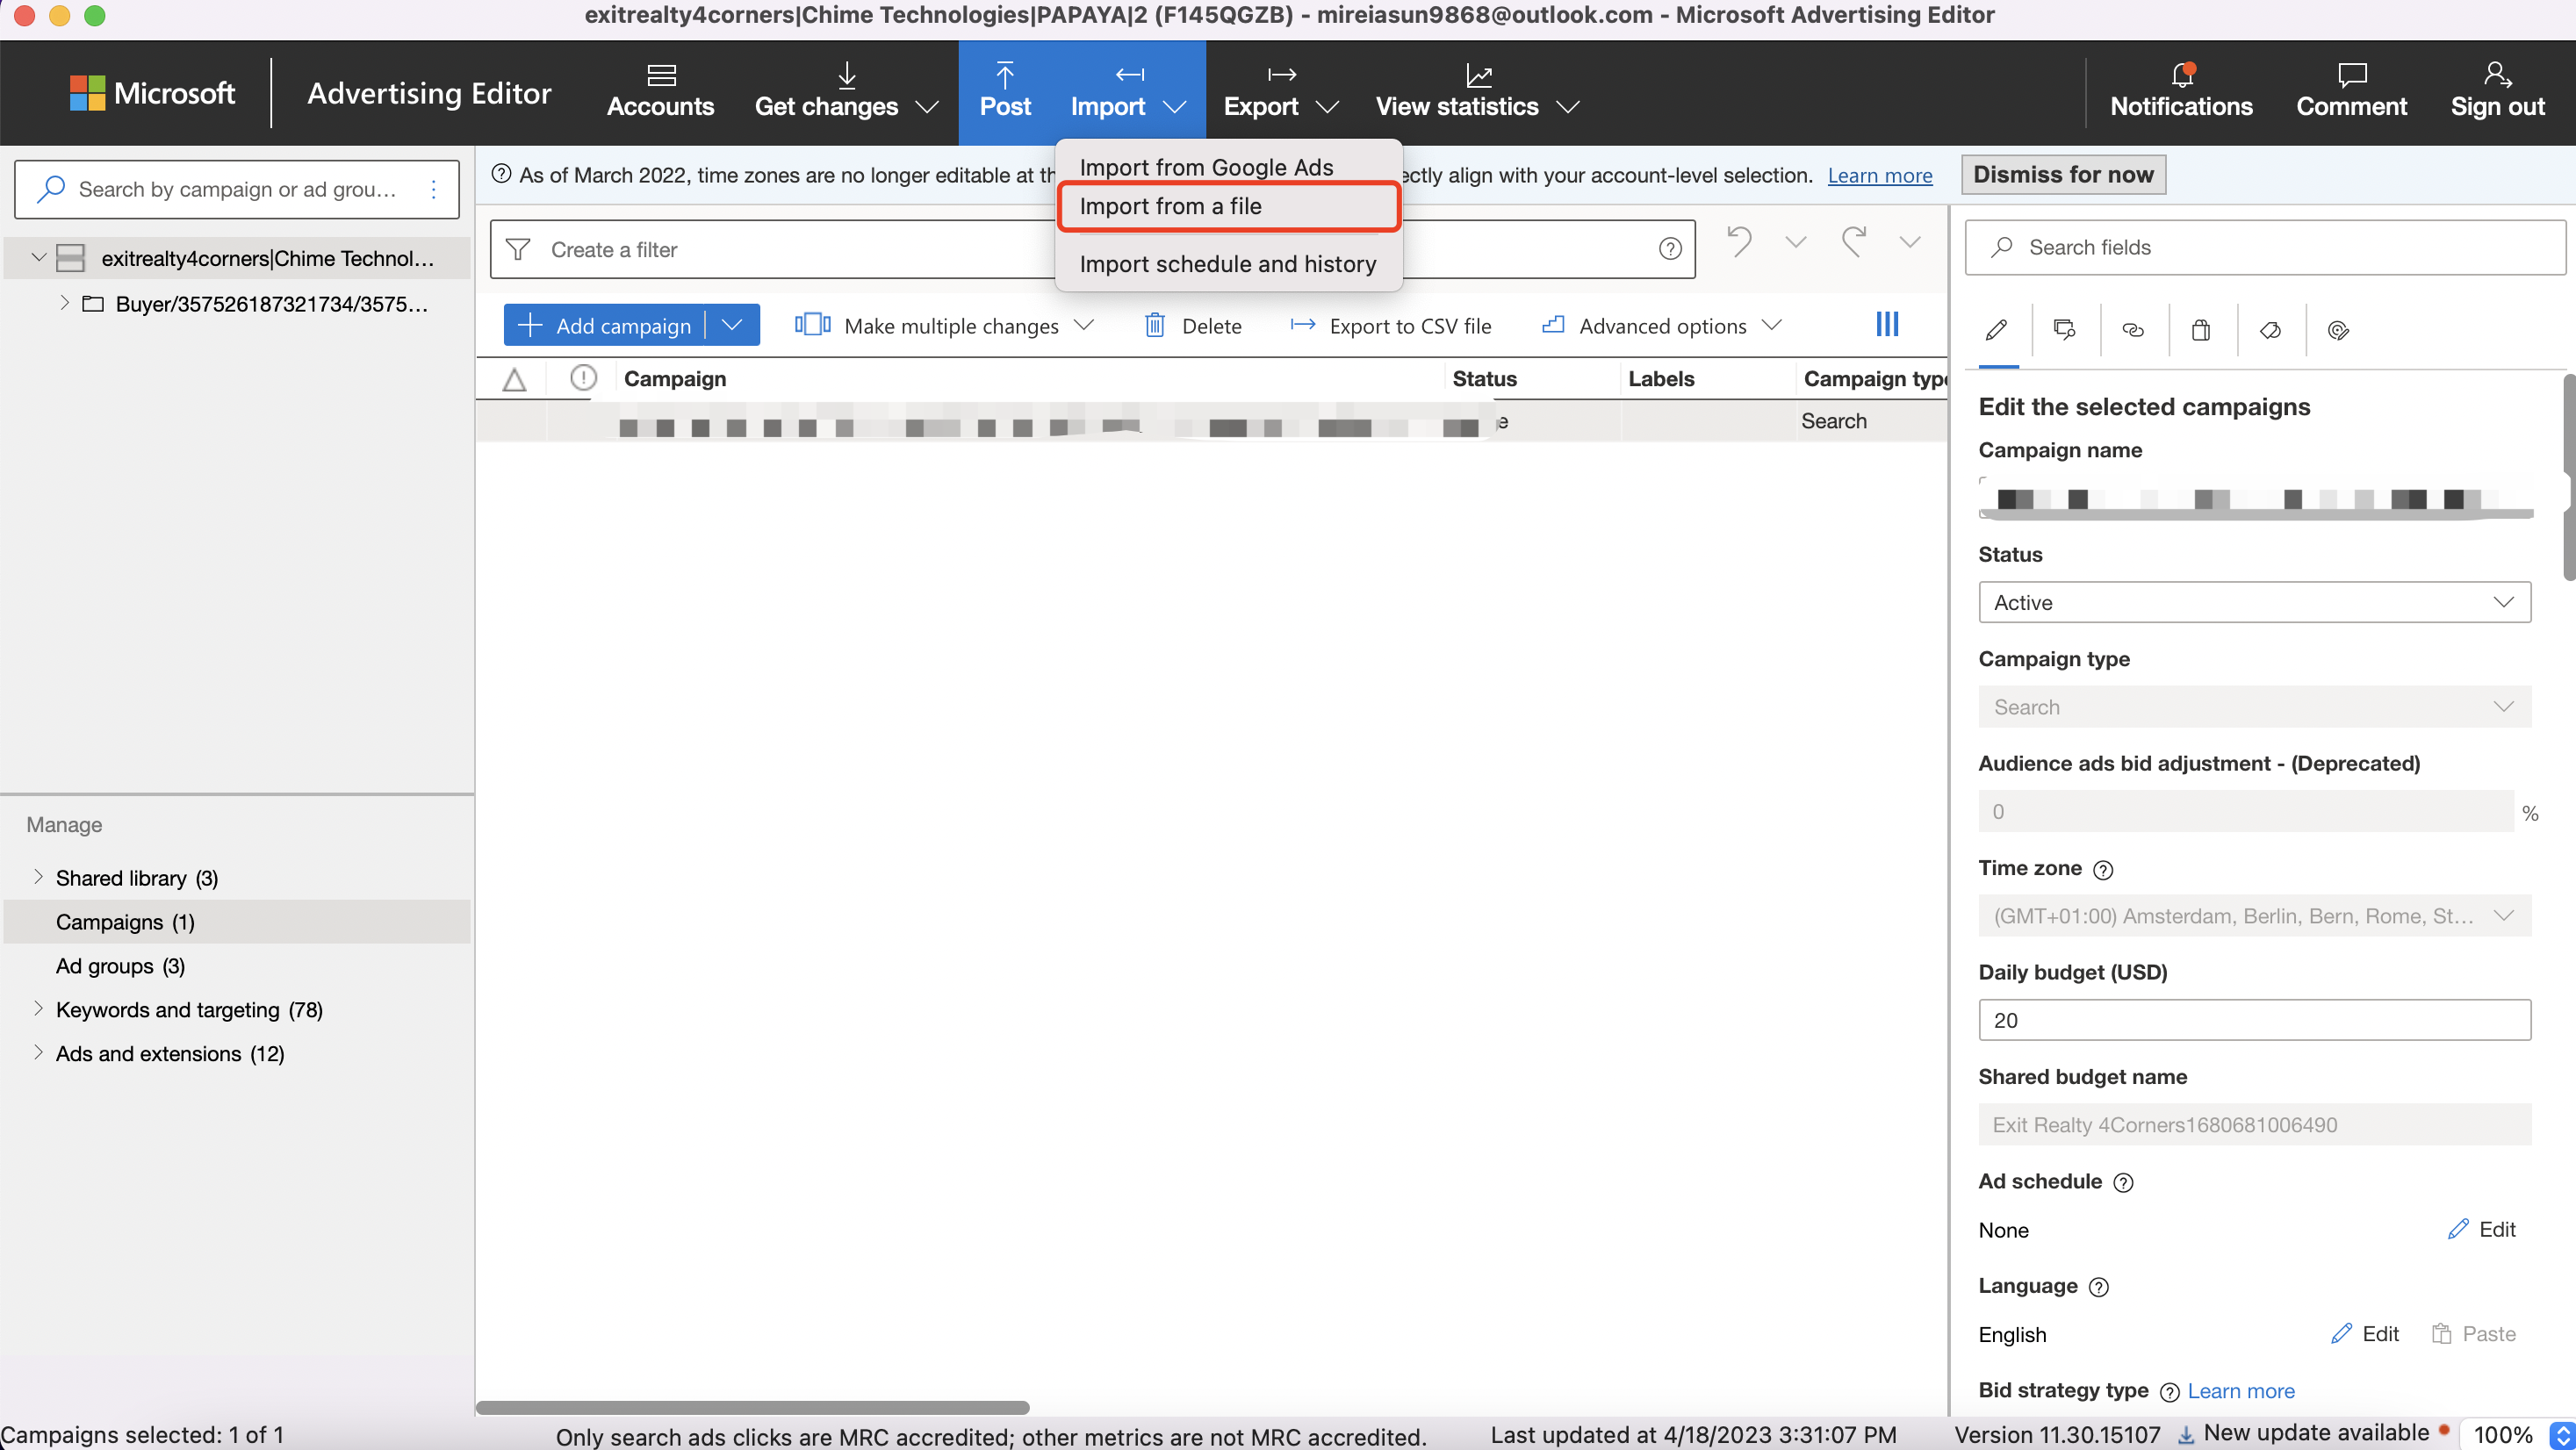Edit the Ad schedule
The height and width of the screenshot is (1450, 2576).
tap(2481, 1230)
